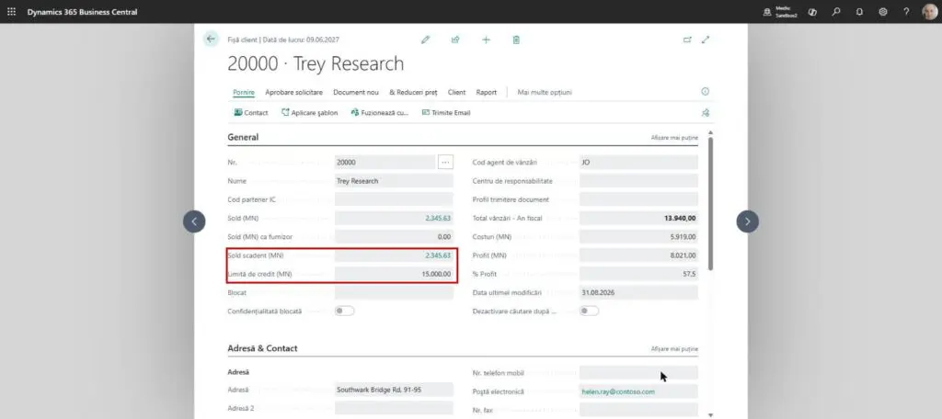This screenshot has width=942, height=419.
Task: Click Aplicare șablon action
Action: (309, 113)
